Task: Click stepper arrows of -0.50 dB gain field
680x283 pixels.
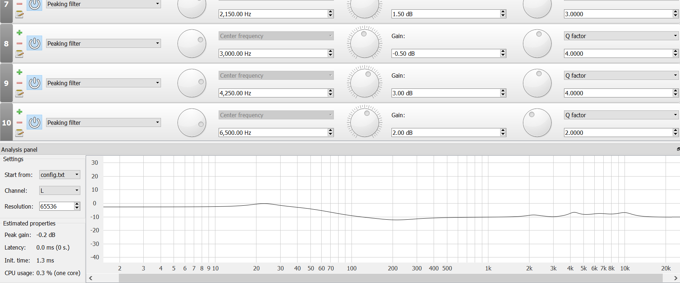Action: 503,54
